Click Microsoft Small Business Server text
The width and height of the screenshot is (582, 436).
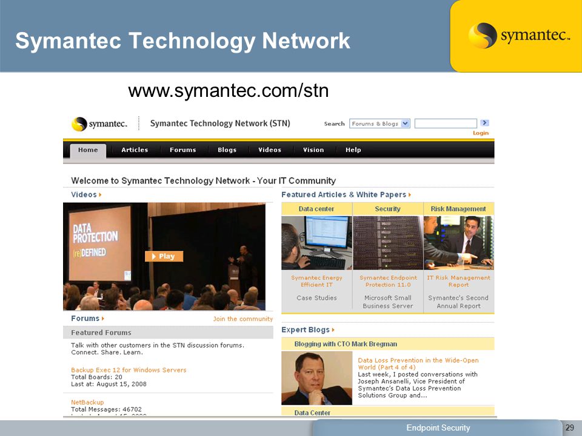pos(388,302)
